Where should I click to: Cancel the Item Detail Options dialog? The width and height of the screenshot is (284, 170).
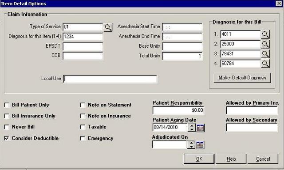click(x=263, y=159)
